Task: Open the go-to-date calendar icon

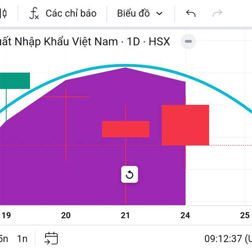Action: (x=51, y=239)
